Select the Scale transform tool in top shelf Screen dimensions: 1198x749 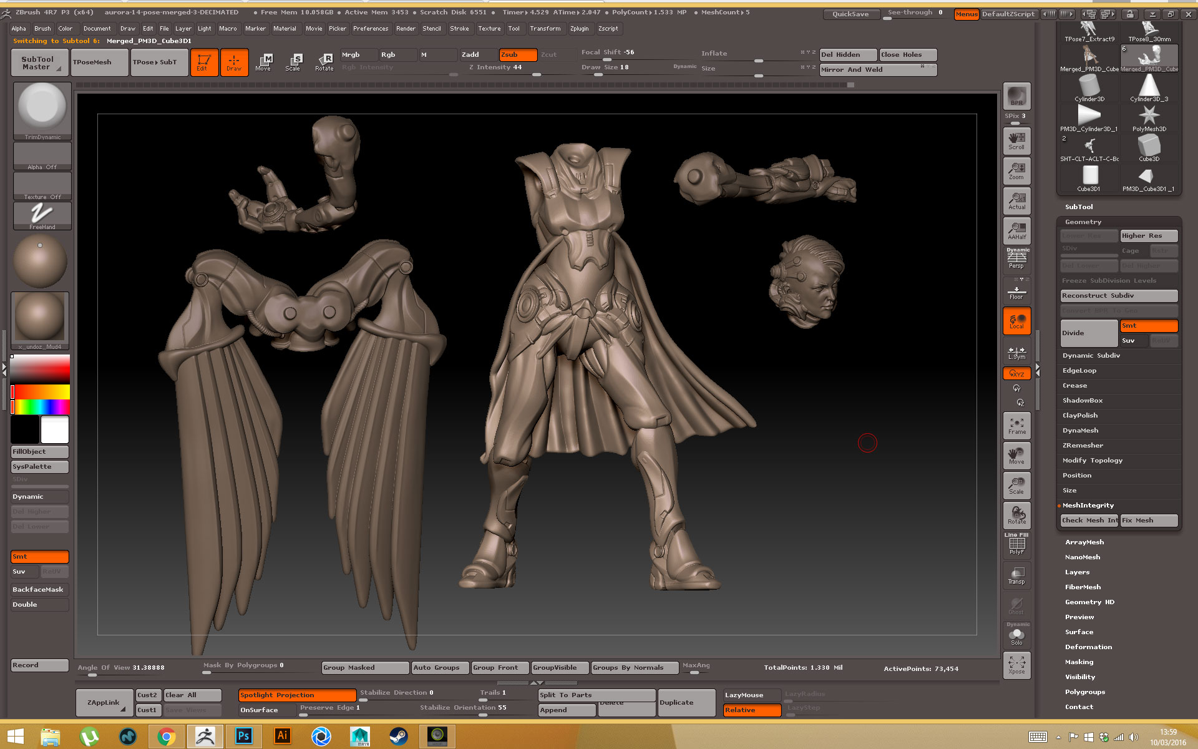(x=293, y=62)
